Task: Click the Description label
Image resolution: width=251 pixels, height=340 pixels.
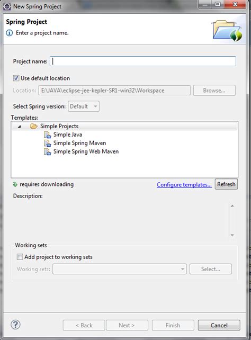Action: point(28,196)
